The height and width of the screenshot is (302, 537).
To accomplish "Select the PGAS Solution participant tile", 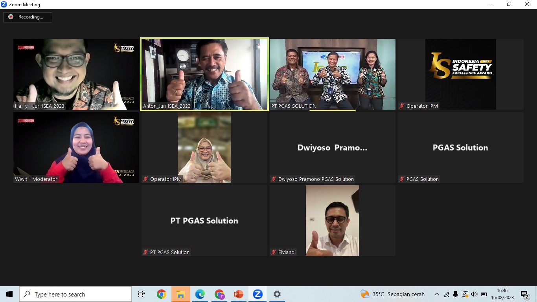I will click(461, 147).
